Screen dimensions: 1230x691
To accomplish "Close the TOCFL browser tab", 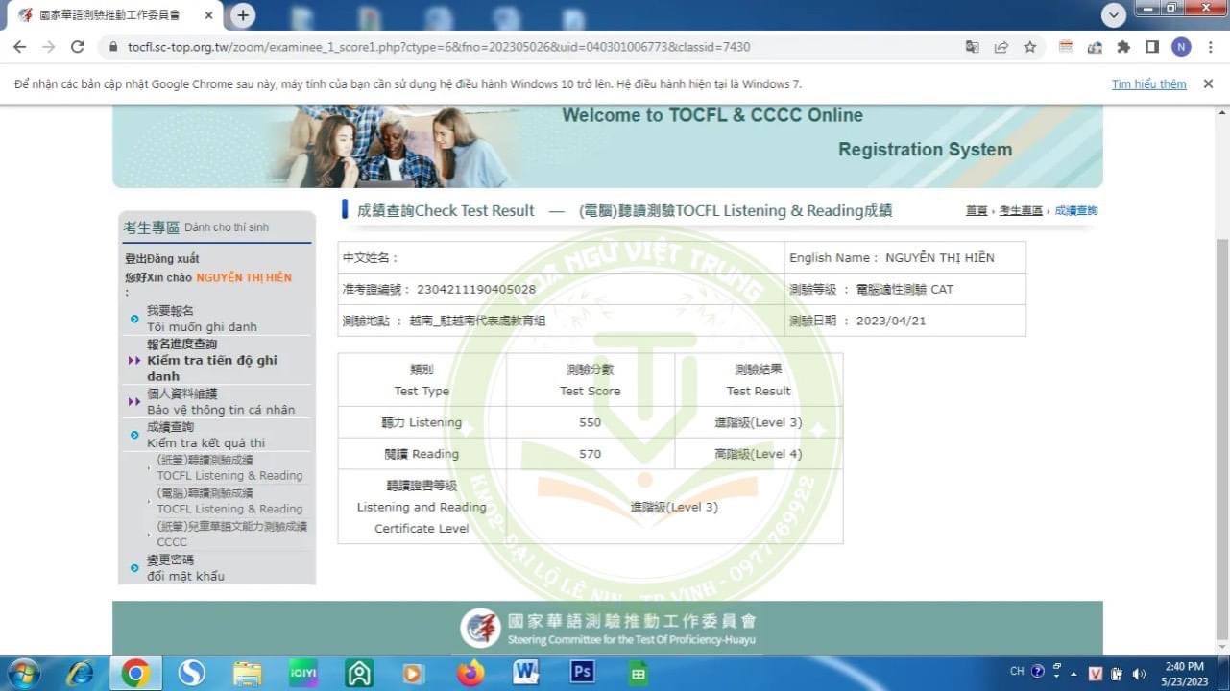I will [209, 15].
